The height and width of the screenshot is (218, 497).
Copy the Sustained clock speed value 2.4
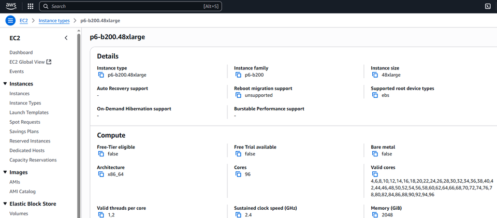tap(238, 215)
